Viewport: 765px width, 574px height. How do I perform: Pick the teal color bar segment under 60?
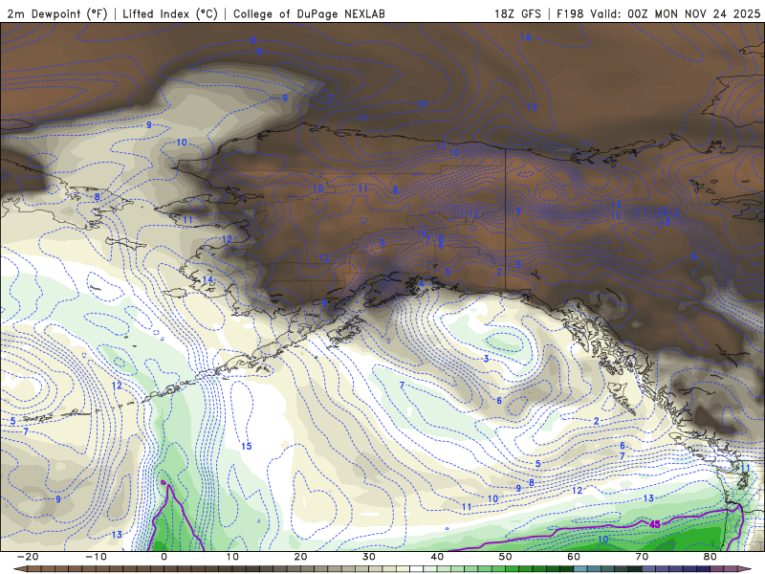(580, 569)
